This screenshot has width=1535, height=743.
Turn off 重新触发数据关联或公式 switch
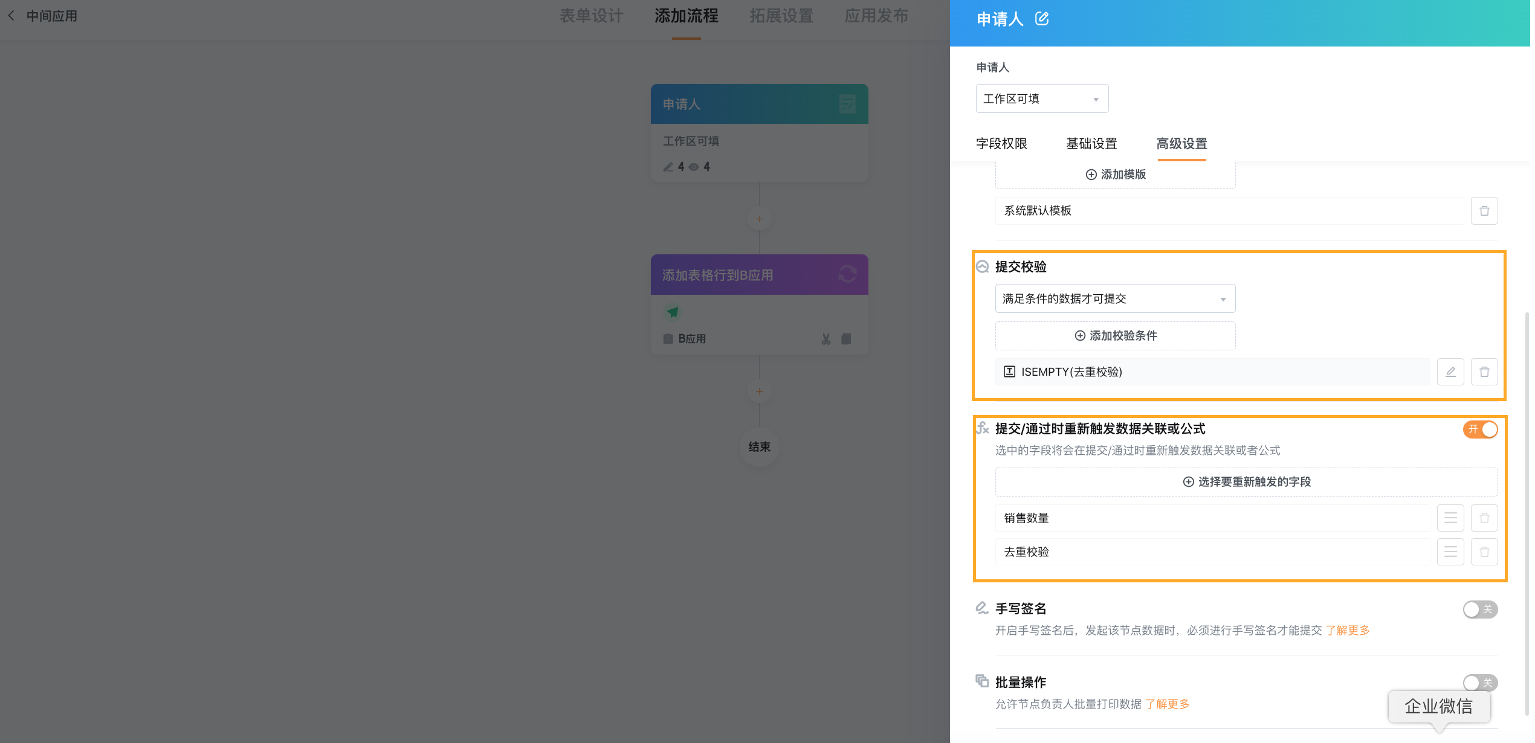point(1481,429)
